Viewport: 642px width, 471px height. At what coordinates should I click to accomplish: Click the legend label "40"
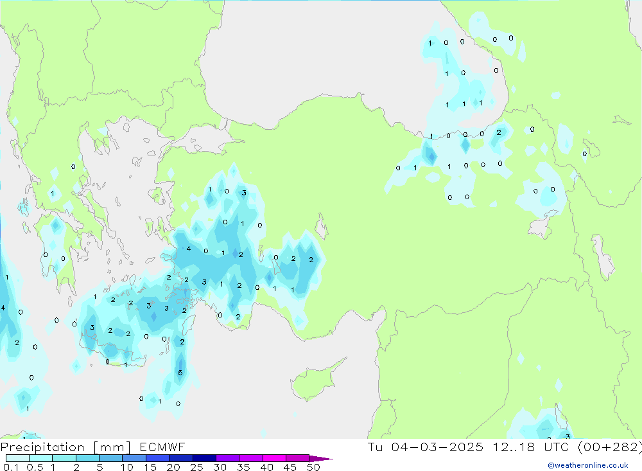coord(266,467)
